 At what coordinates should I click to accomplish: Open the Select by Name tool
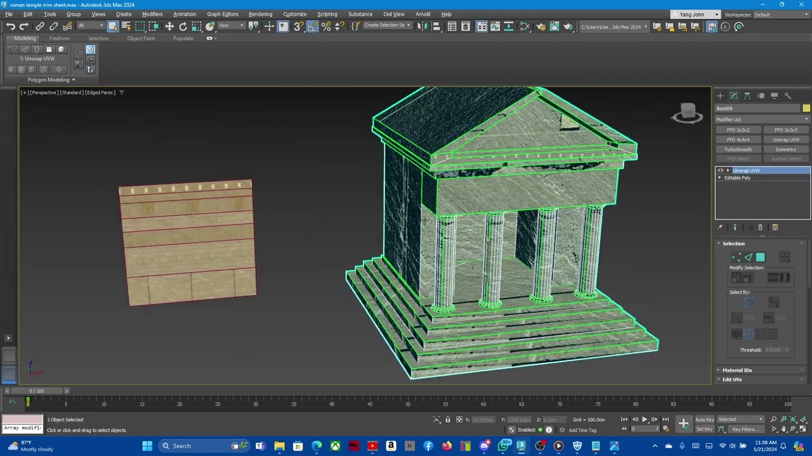[x=126, y=26]
